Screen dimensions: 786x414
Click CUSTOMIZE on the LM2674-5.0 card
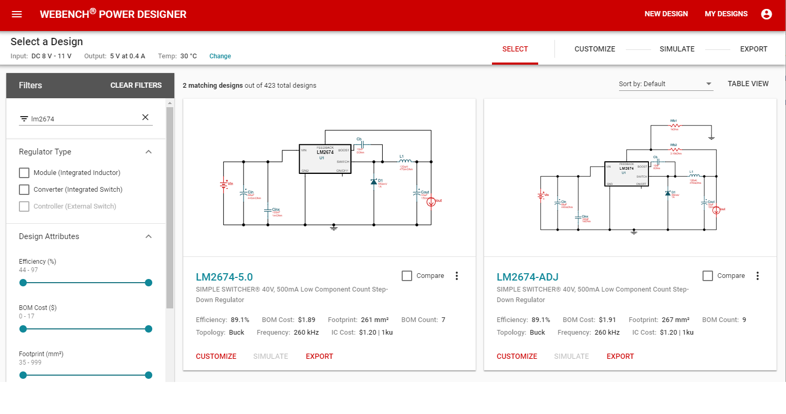click(216, 356)
